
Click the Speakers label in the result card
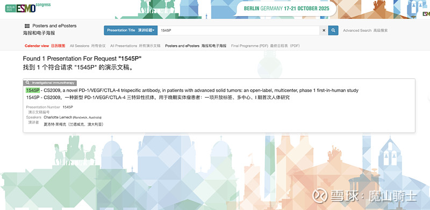pyautogui.click(x=34, y=117)
